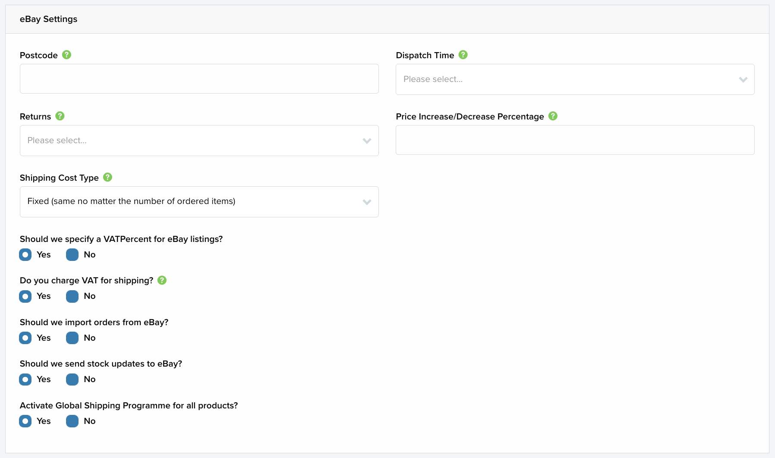This screenshot has width=775, height=458.
Task: Open the Returns help icon
Action: point(60,116)
